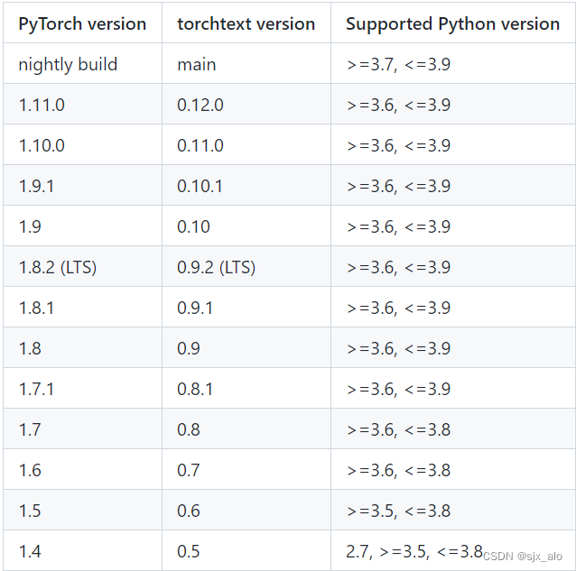
Task: Click PyTorch version 1.4 cell
Action: [x=30, y=552]
